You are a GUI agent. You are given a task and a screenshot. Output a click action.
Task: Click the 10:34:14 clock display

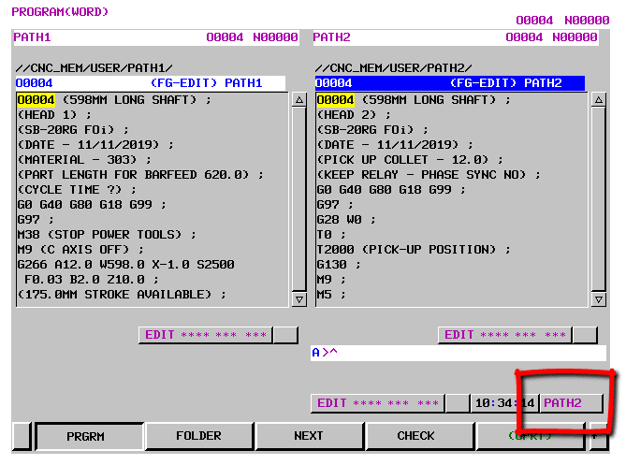pos(504,403)
